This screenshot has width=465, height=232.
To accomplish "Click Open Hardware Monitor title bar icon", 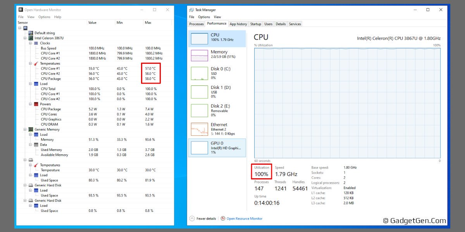I will (x=21, y=10).
